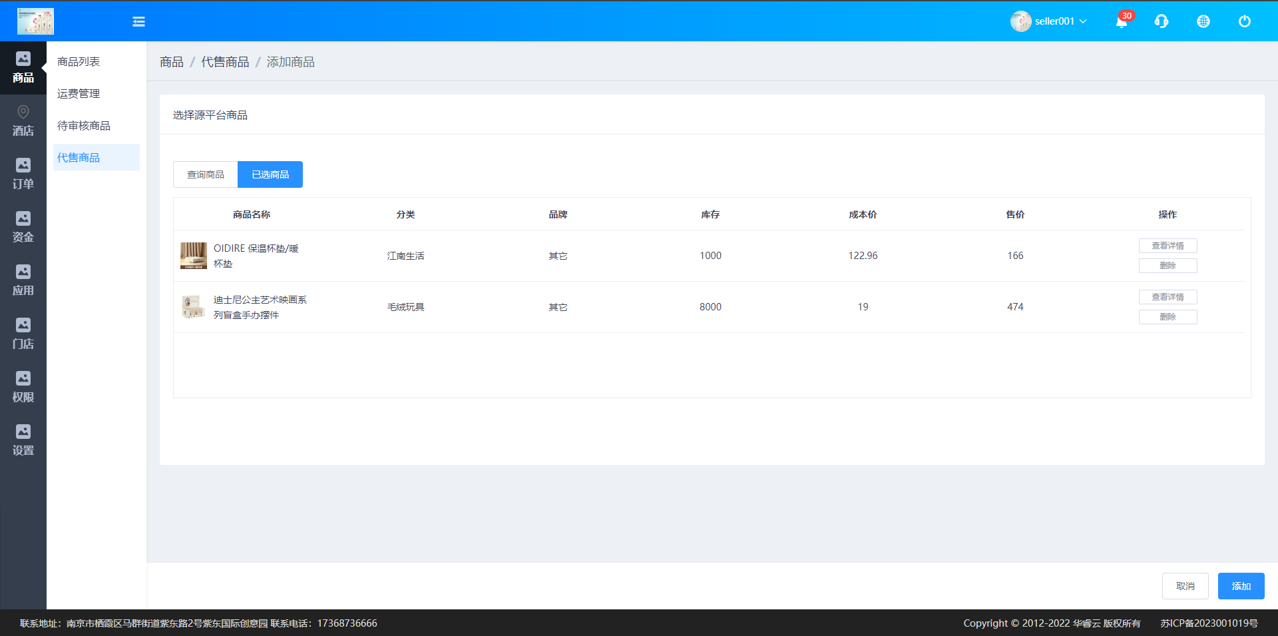Open 商品列表 in the submenu

[79, 62]
